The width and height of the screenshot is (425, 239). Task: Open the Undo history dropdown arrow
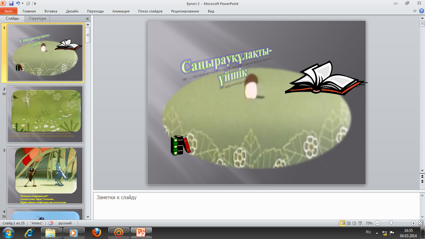pos(22,4)
